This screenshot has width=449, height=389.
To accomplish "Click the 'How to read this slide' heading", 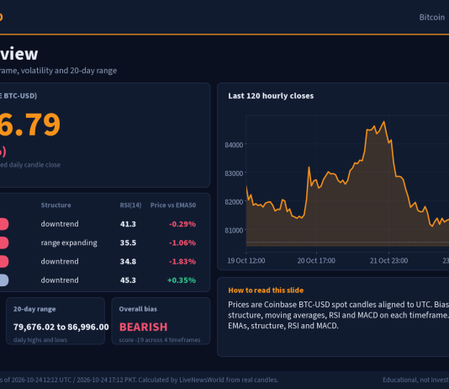I will (x=266, y=290).
